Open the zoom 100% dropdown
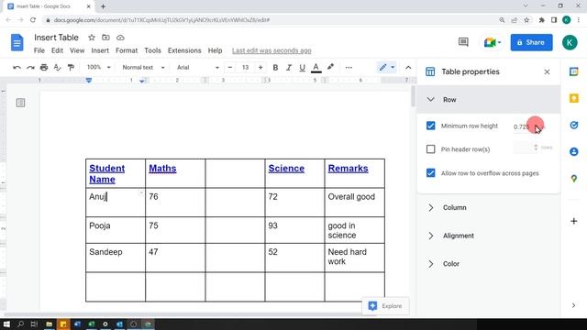This screenshot has width=587, height=330. (98, 67)
